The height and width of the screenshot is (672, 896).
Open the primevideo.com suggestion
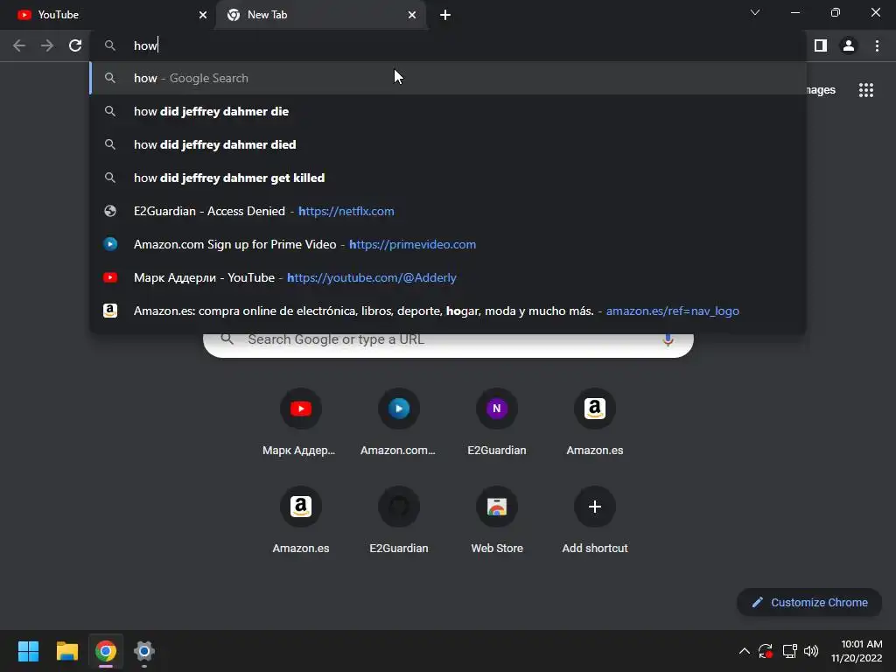click(x=448, y=244)
